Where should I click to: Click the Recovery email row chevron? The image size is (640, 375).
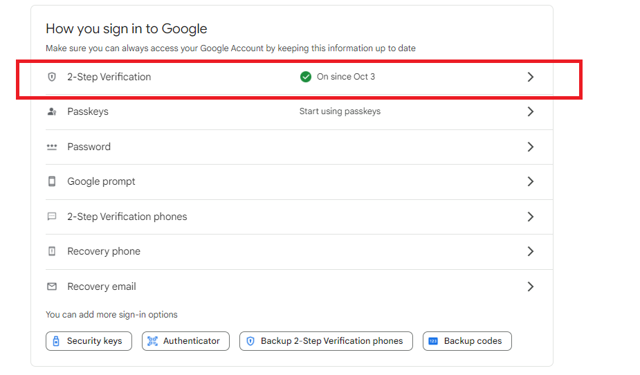tap(531, 286)
